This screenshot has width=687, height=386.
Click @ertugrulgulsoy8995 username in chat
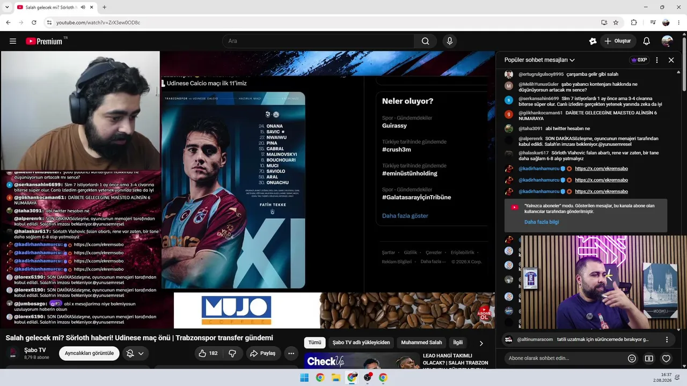pyautogui.click(x=541, y=74)
